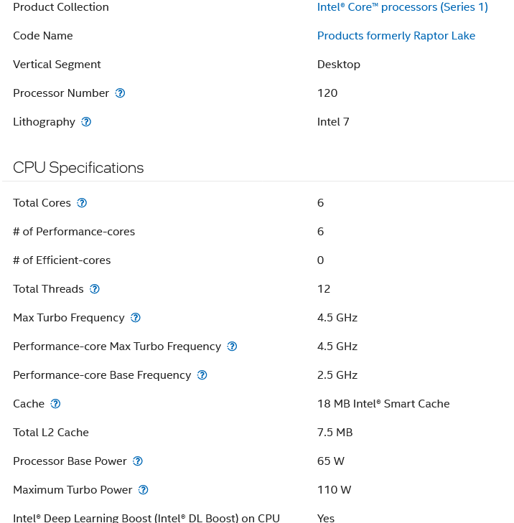The height and width of the screenshot is (523, 514).
Task: Follow the Products formerly Raptor Lake link
Action: 396,36
